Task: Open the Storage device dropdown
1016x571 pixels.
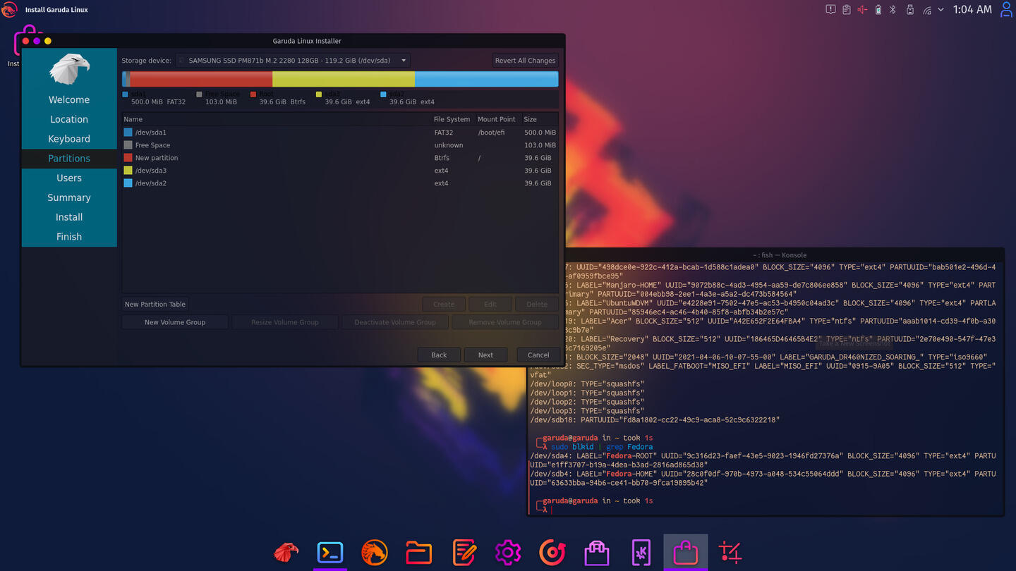Action: (293, 61)
